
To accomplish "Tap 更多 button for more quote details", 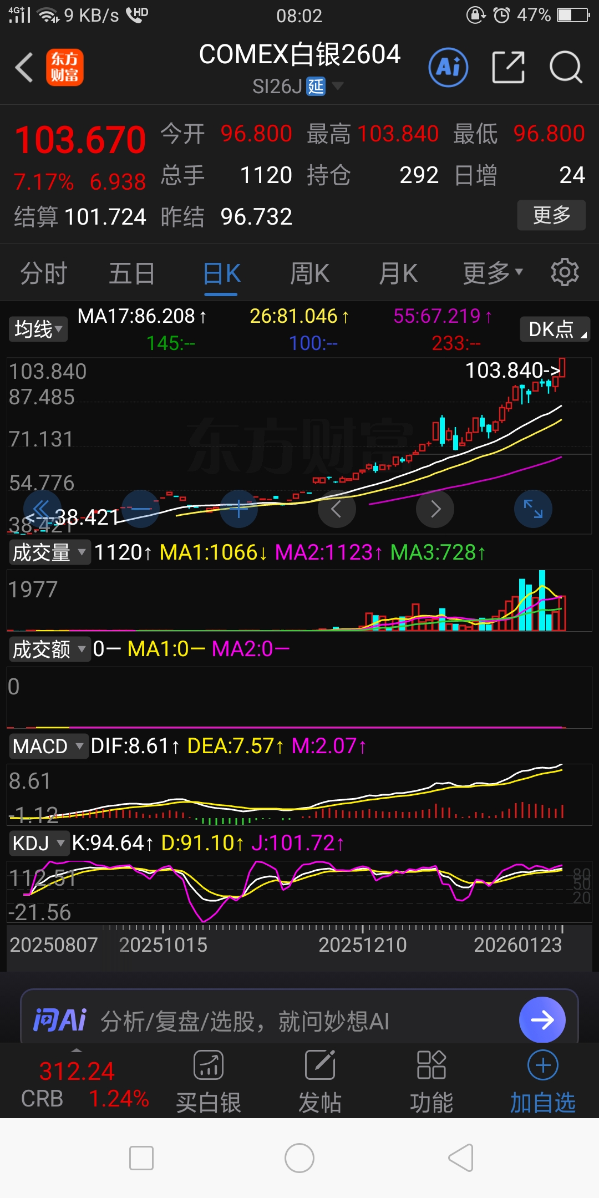I will [x=551, y=215].
